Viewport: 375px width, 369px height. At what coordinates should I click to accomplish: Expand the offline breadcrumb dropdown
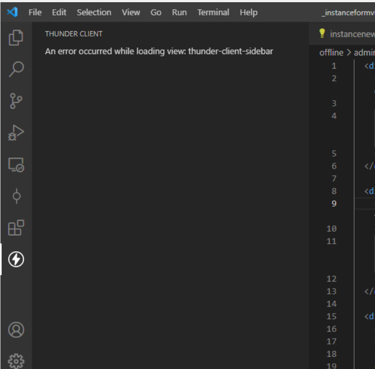click(331, 52)
